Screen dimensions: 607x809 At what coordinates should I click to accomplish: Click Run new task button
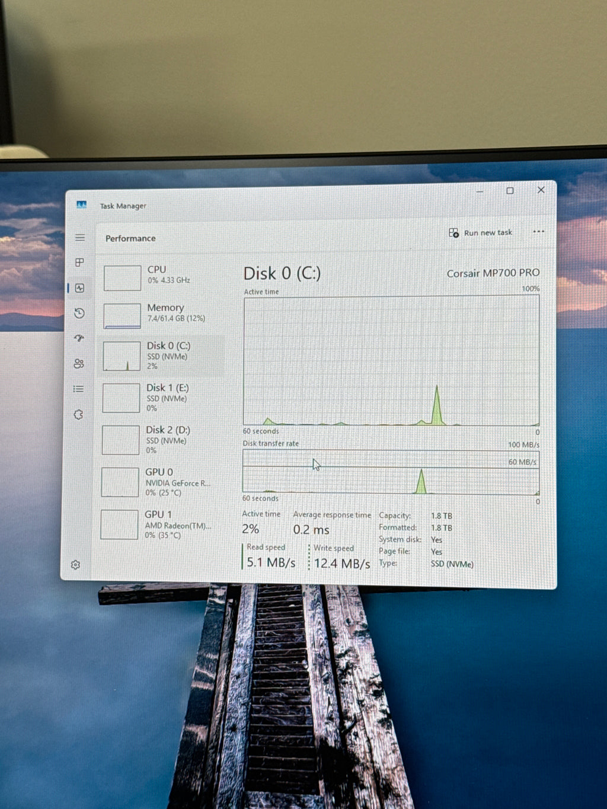(x=481, y=232)
